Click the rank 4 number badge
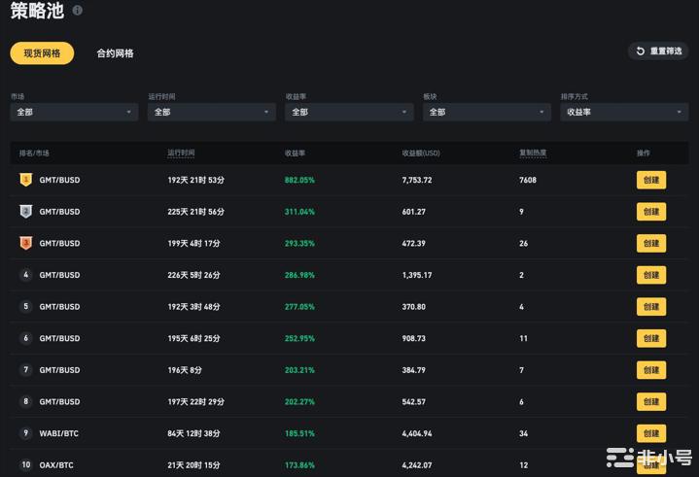 [26, 275]
